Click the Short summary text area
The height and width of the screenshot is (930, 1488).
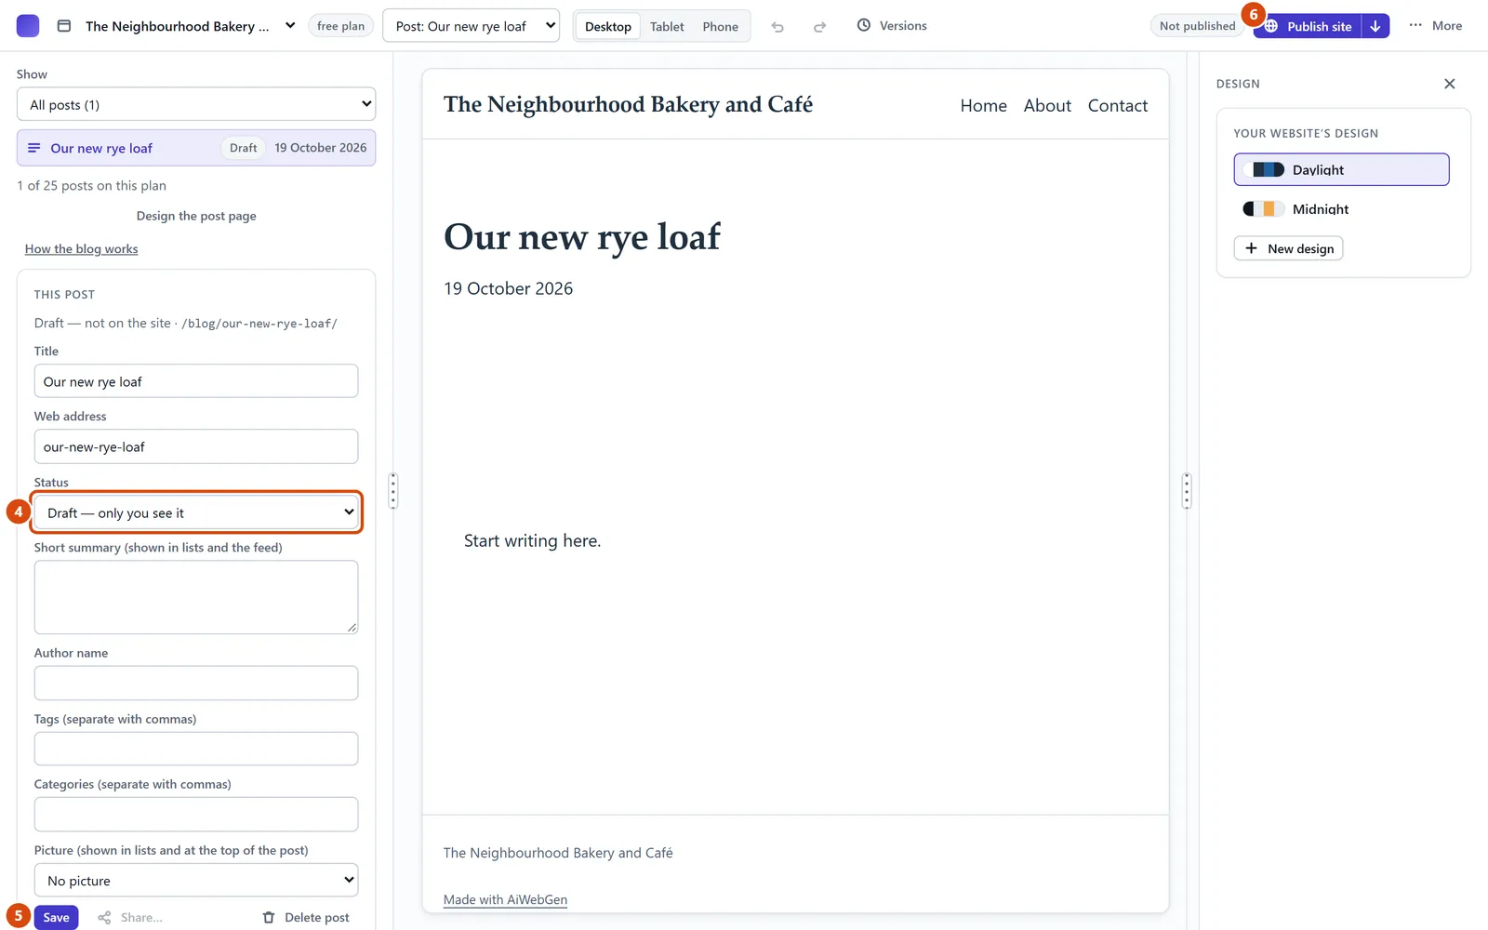pos(196,597)
